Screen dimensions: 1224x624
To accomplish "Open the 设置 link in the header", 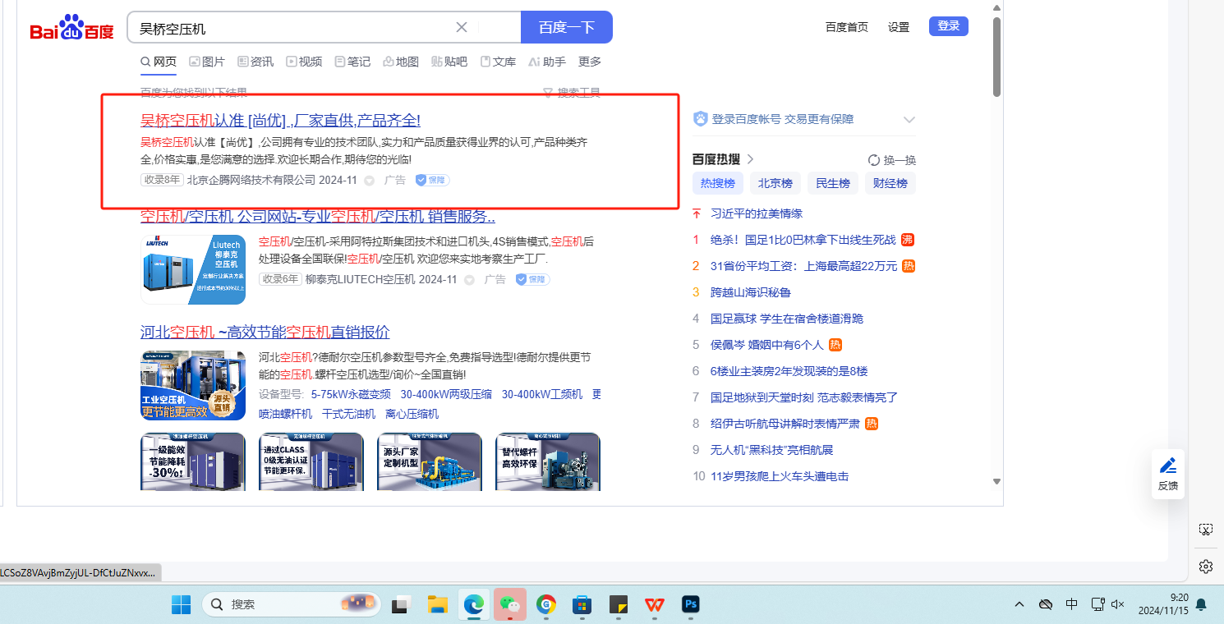I will pyautogui.click(x=899, y=27).
